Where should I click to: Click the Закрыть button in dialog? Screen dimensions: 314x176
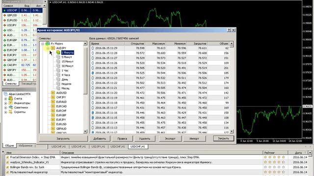[x=224, y=138]
